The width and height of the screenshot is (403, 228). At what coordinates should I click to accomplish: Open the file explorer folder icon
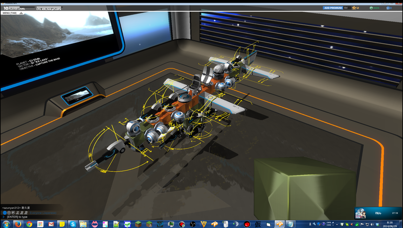[x=83, y=224]
